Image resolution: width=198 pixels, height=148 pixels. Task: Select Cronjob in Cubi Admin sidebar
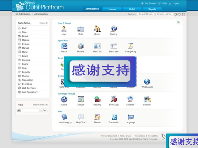point(33,60)
